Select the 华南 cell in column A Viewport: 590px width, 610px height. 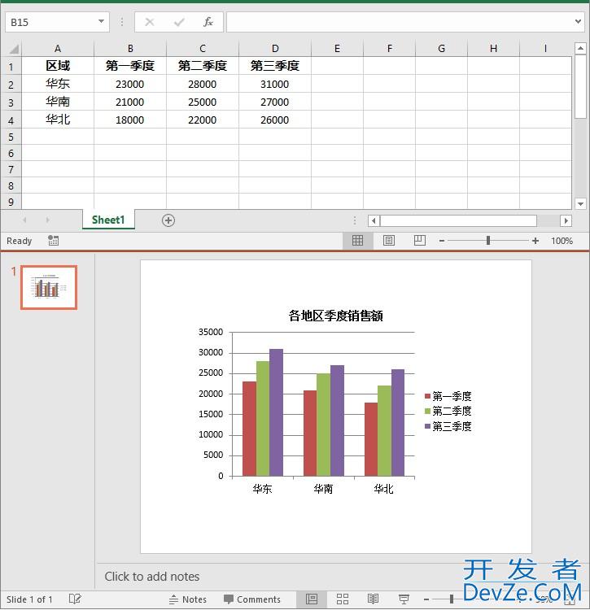click(x=58, y=102)
